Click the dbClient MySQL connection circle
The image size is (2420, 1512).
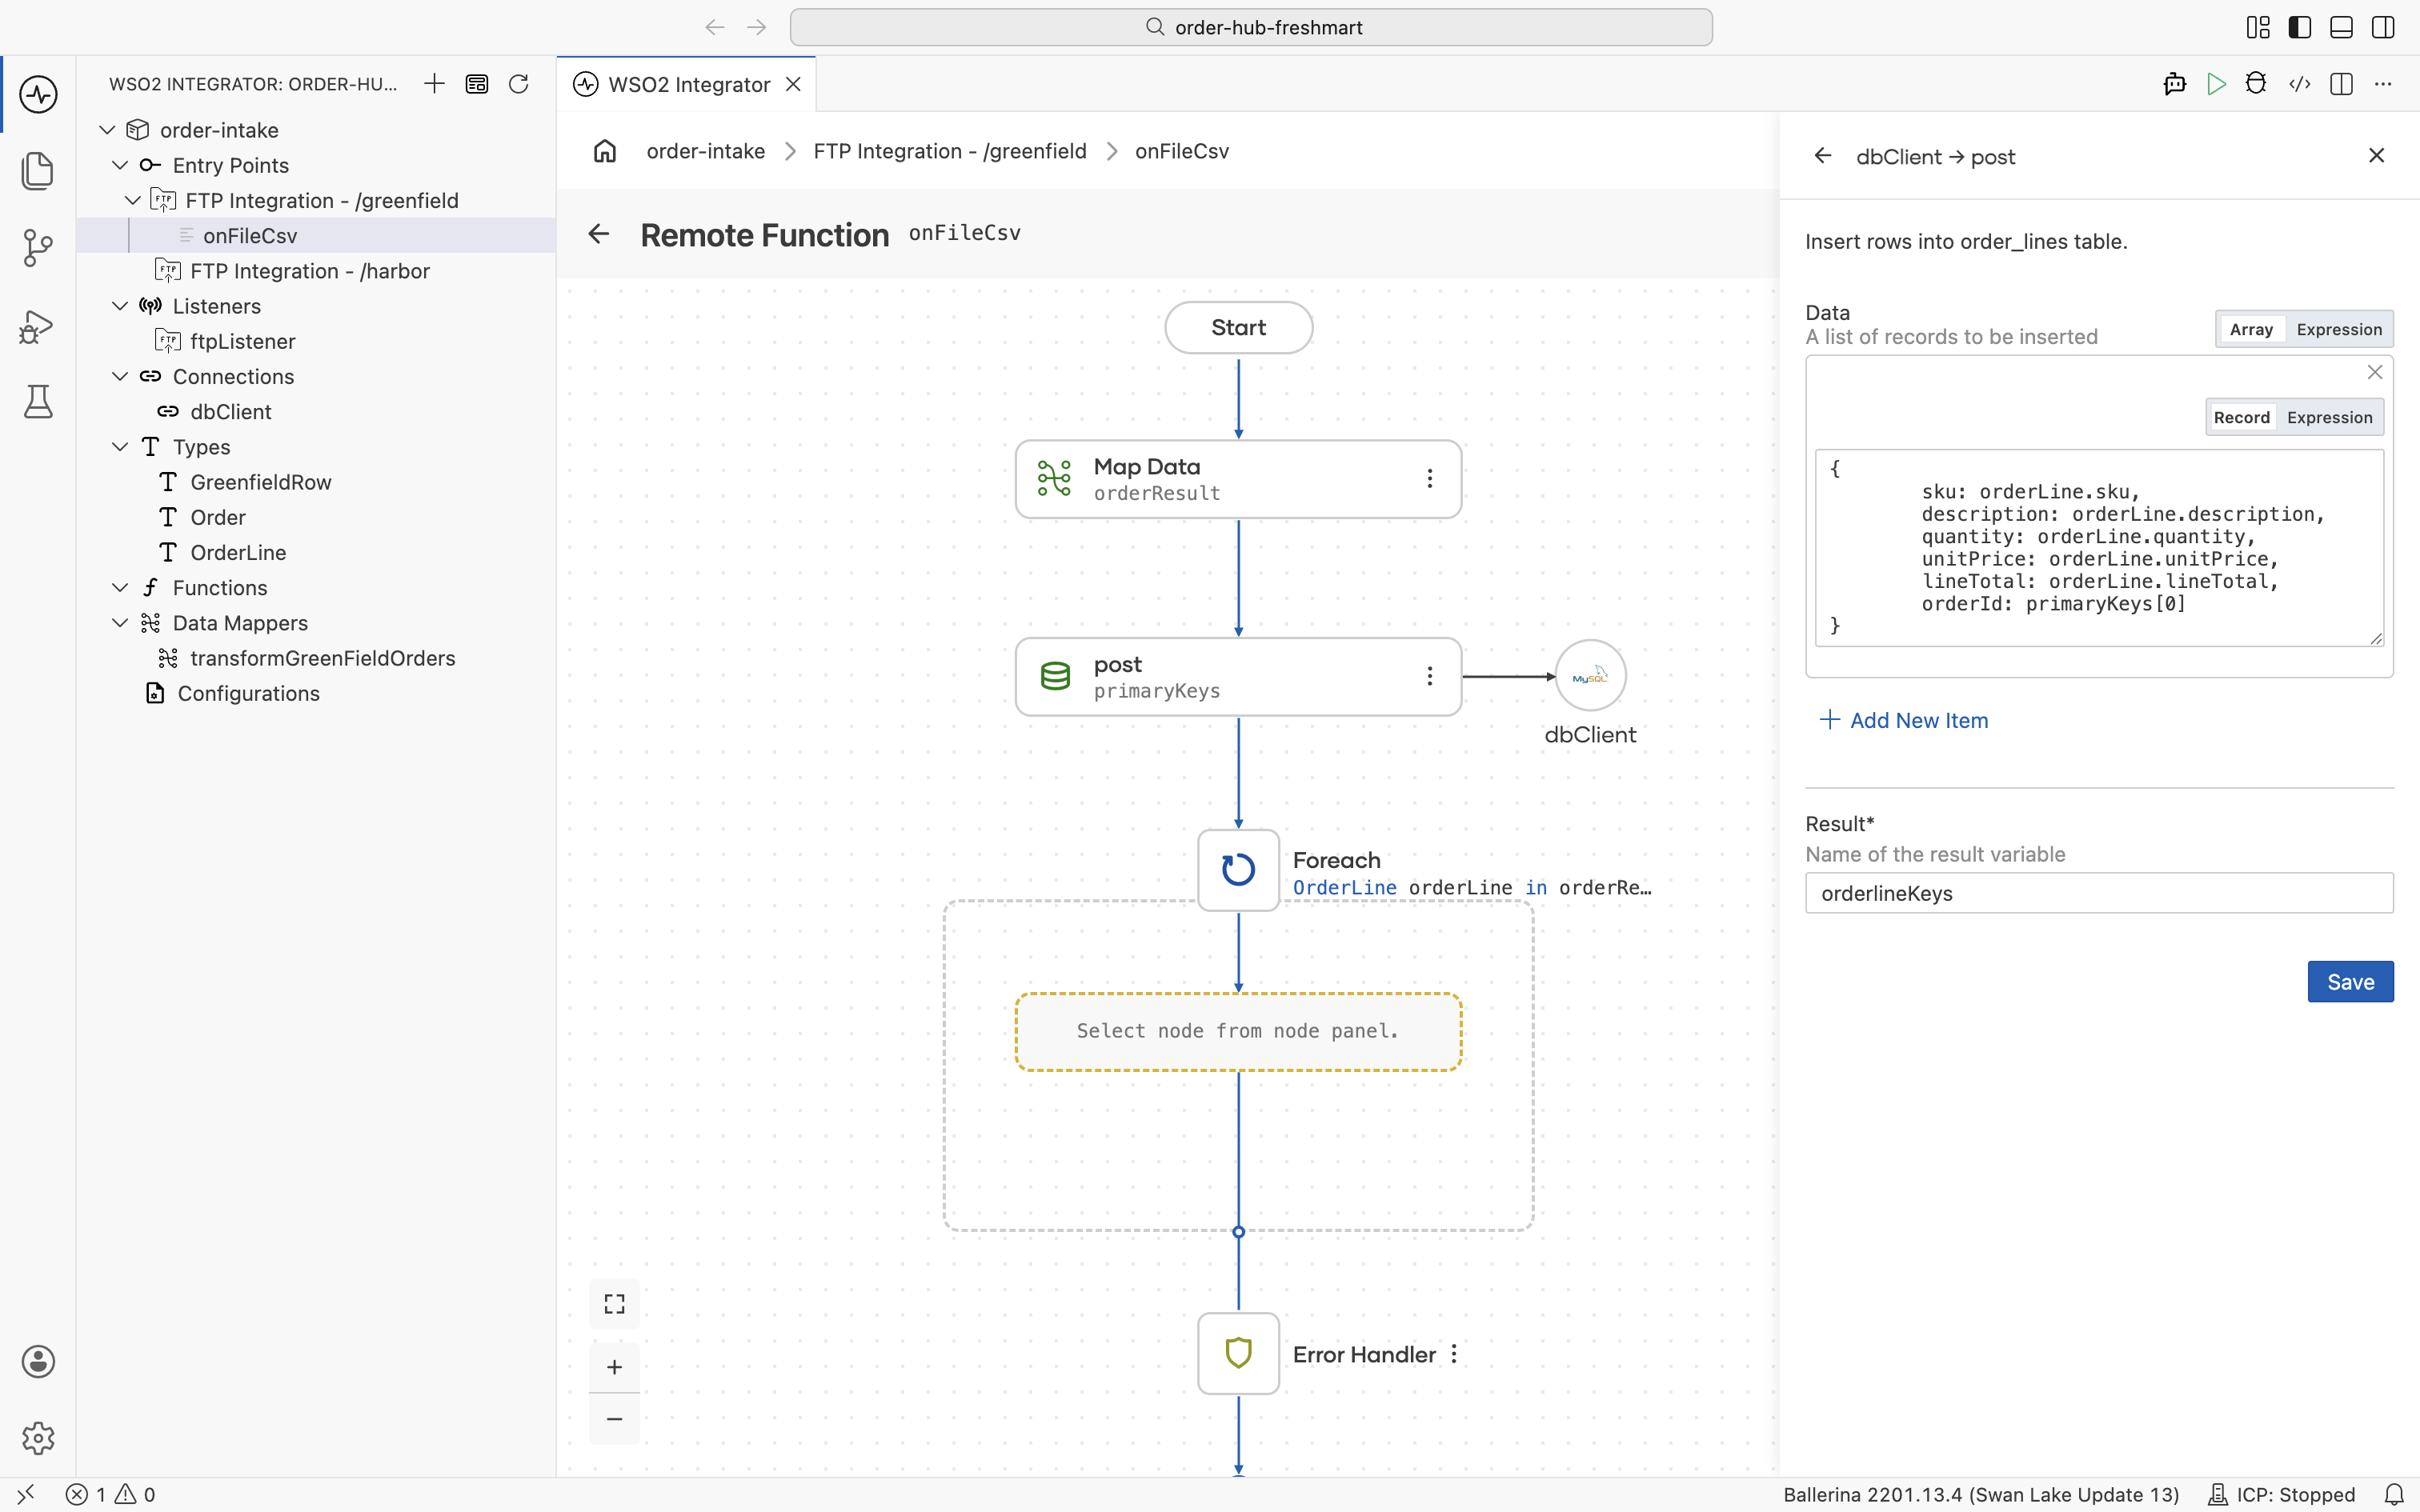tap(1590, 676)
